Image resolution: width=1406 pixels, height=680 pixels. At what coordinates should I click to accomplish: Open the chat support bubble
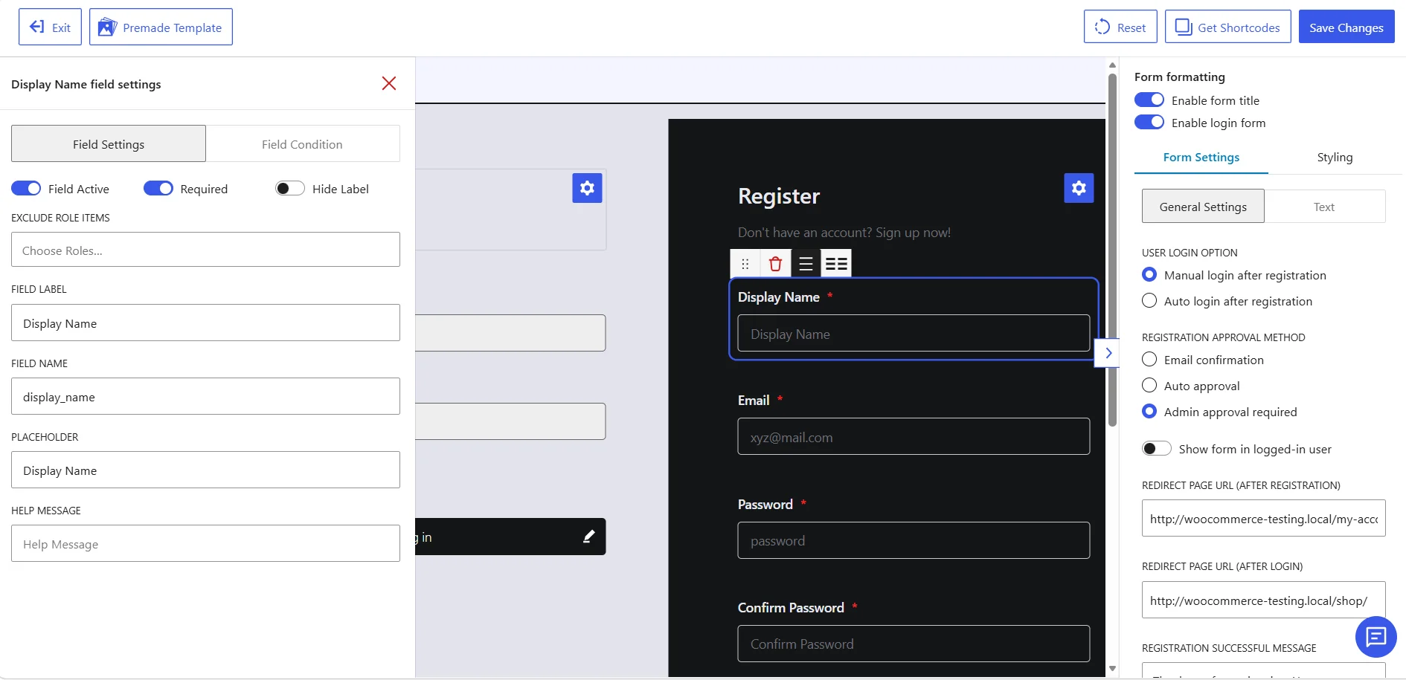pyautogui.click(x=1375, y=637)
